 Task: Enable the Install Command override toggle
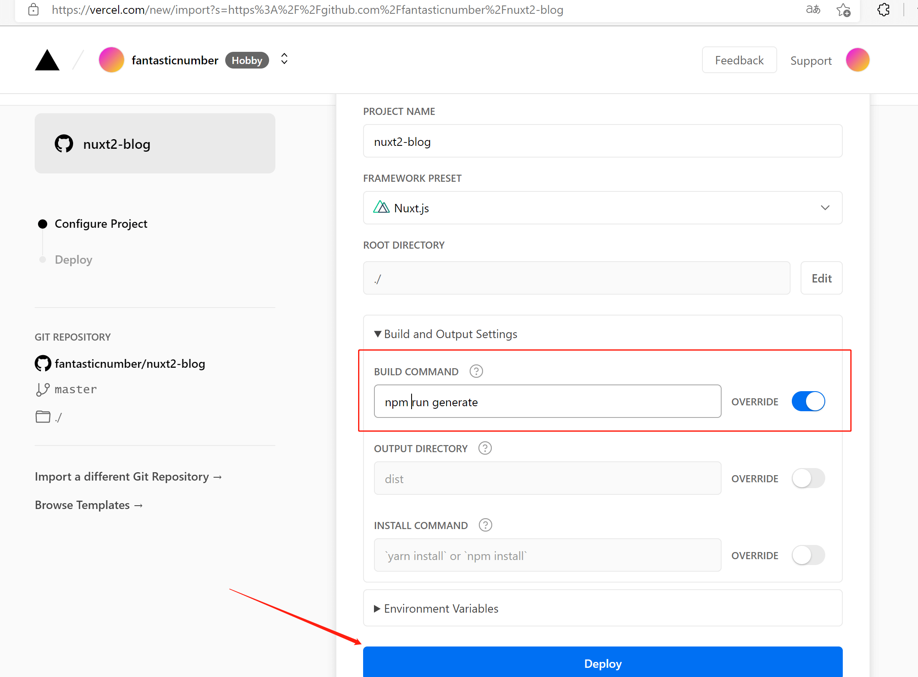pyautogui.click(x=808, y=555)
